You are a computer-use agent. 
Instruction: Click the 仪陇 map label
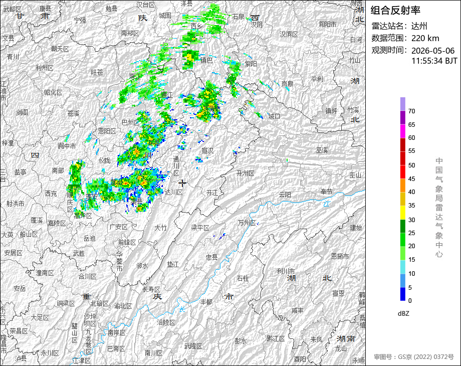pyautogui.click(x=105, y=160)
